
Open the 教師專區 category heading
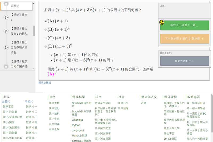click(x=194, y=97)
